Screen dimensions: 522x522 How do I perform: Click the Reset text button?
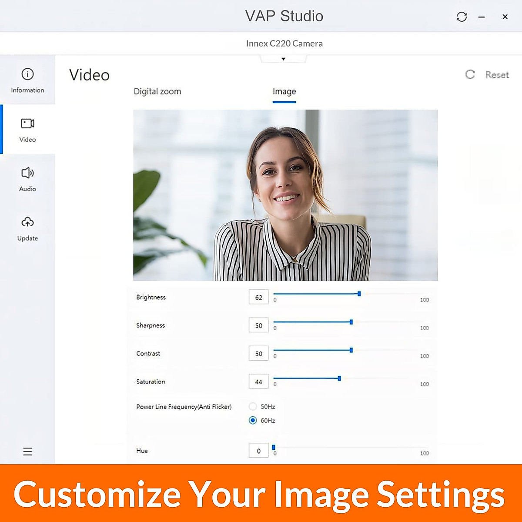click(x=497, y=75)
